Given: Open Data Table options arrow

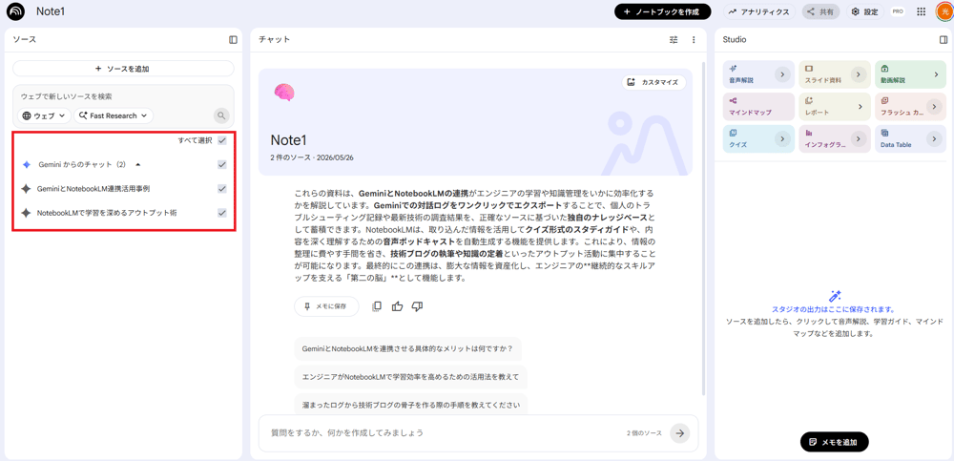Looking at the screenshot, I should (935, 138).
